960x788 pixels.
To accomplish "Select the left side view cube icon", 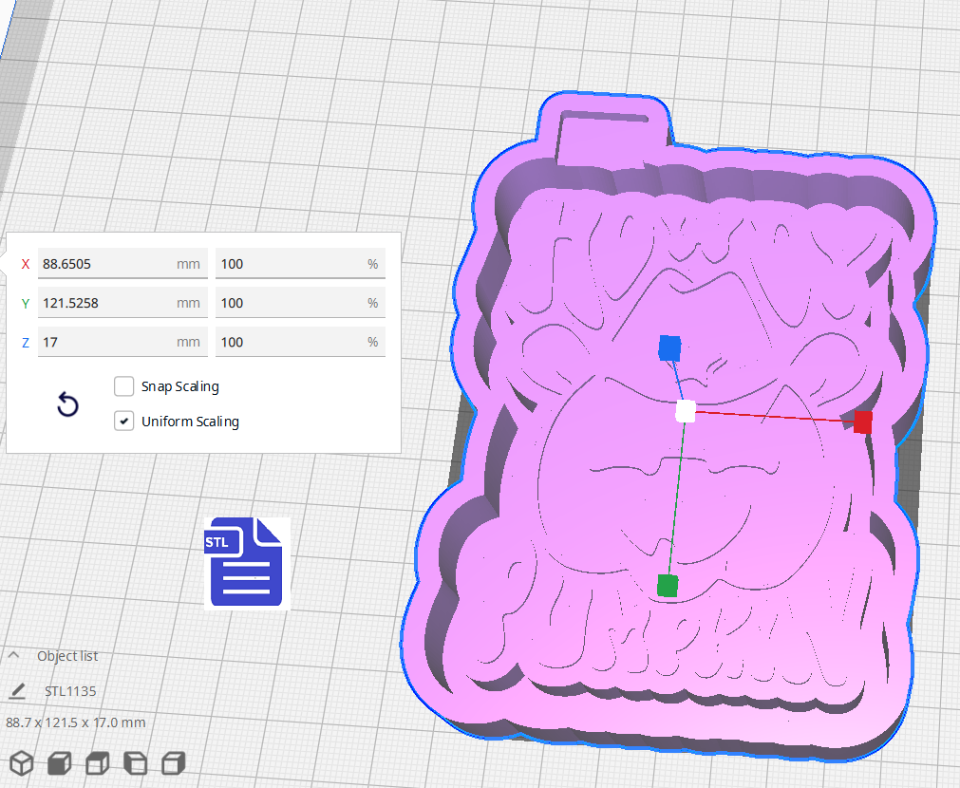I will [135, 762].
